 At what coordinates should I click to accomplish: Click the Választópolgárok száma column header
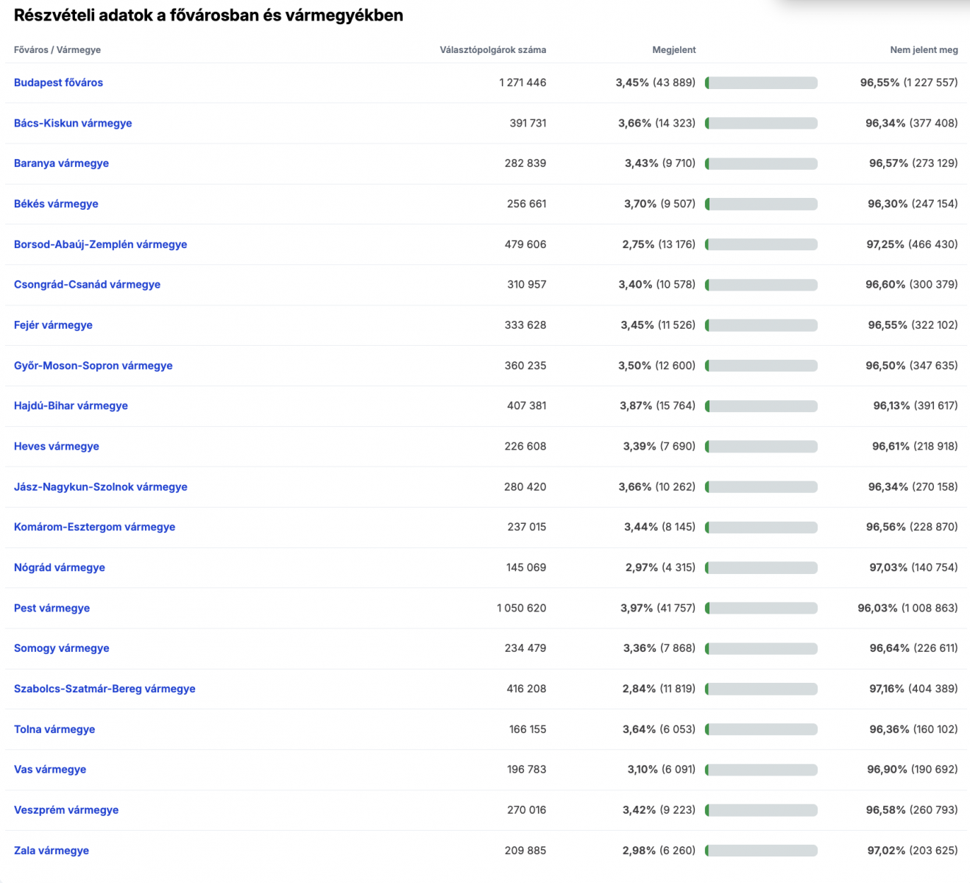point(492,50)
